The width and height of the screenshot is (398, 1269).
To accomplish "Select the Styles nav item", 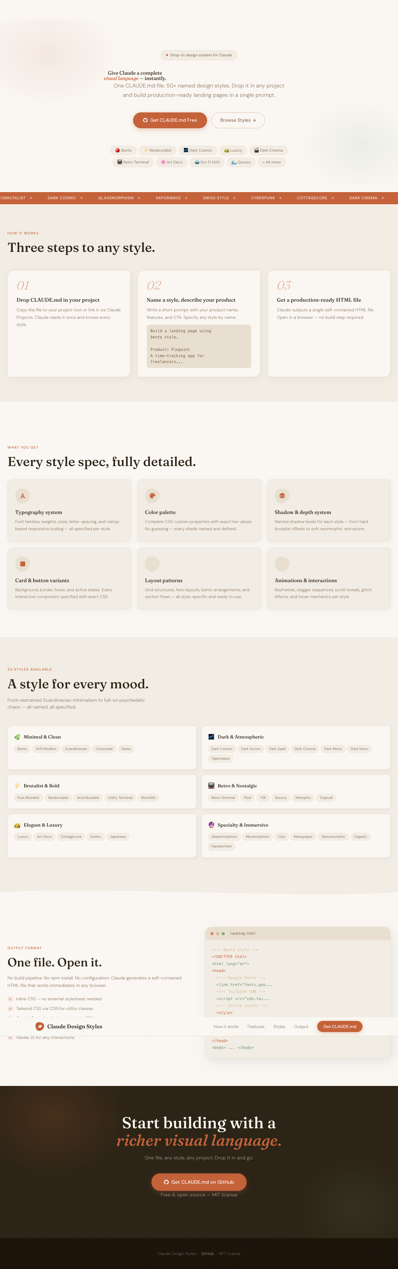I will point(279,1027).
